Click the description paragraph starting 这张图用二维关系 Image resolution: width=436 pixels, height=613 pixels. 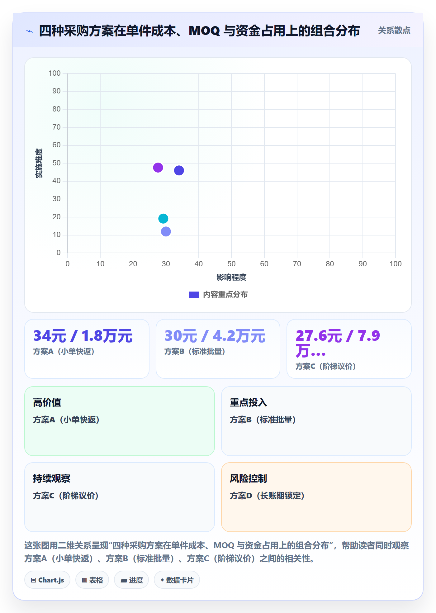pos(216,552)
